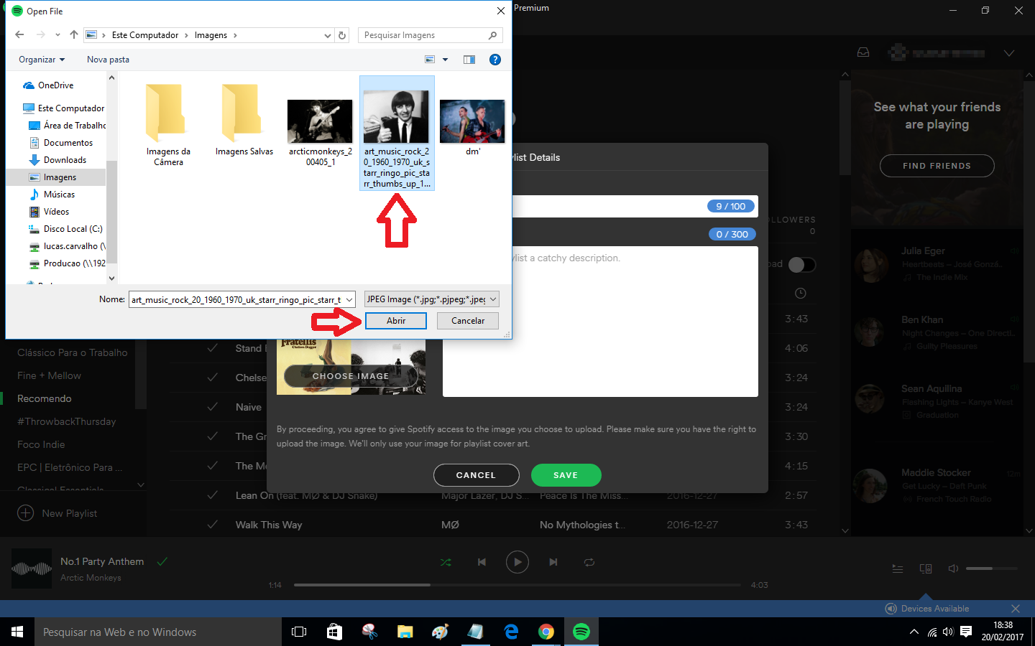Click CHOOSE IMAGE on playlist cover
This screenshot has width=1035, height=646.
tap(351, 376)
